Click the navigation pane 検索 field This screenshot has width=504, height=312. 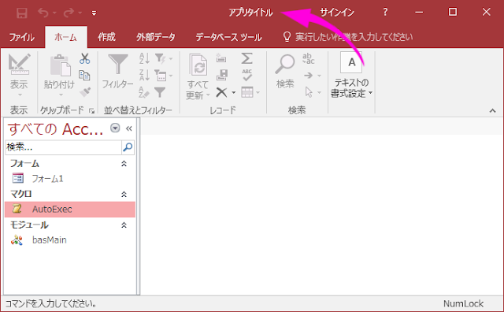click(x=63, y=147)
